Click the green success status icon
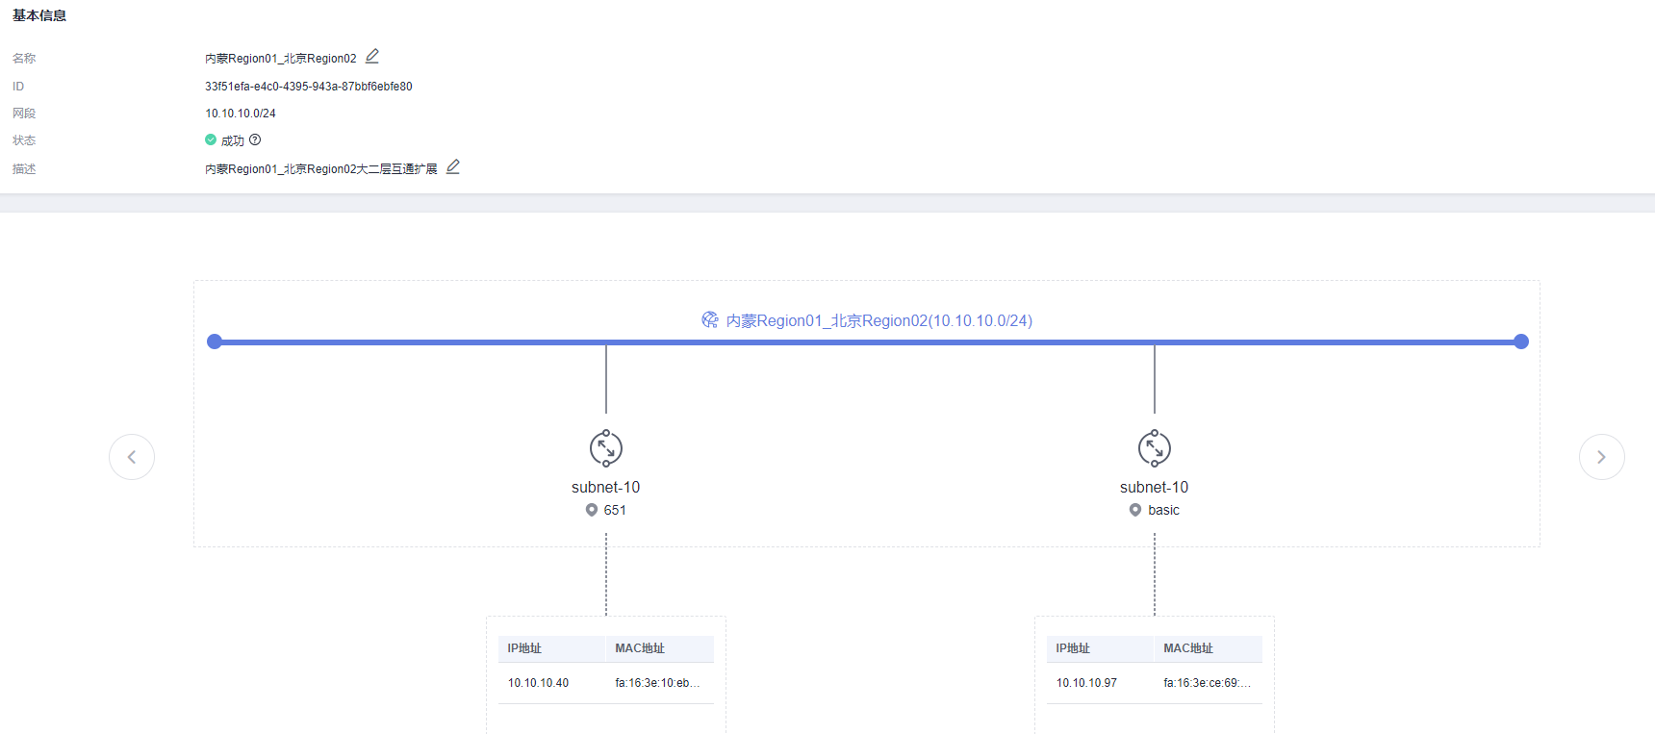Image resolution: width=1655 pixels, height=734 pixels. tap(211, 139)
